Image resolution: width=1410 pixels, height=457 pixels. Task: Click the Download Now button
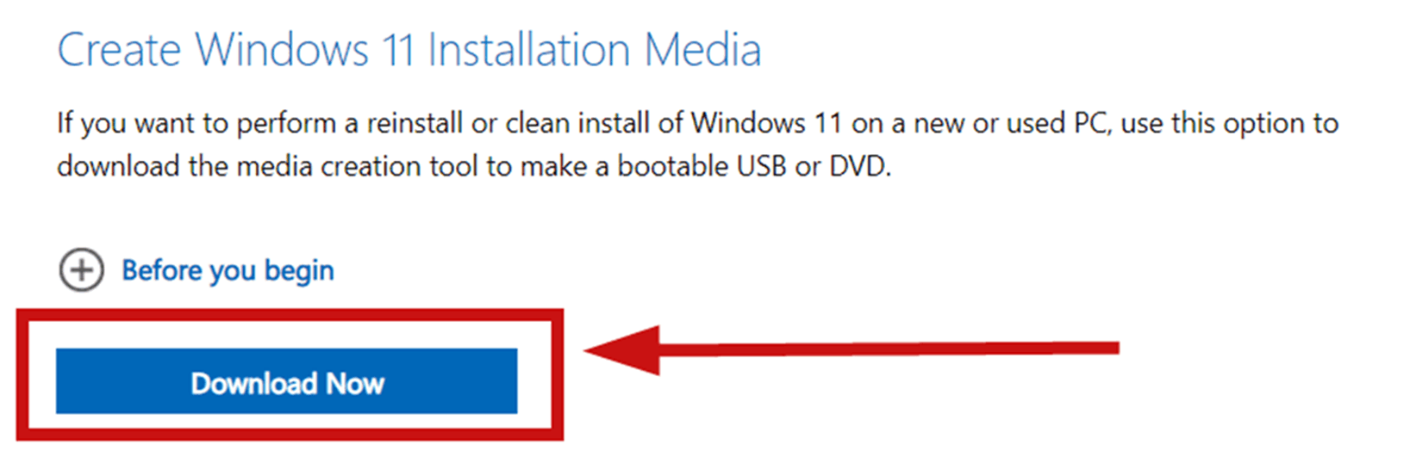[x=286, y=381]
